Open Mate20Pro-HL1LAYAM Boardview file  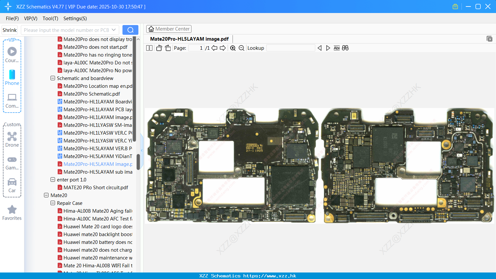pyautogui.click(x=95, y=101)
